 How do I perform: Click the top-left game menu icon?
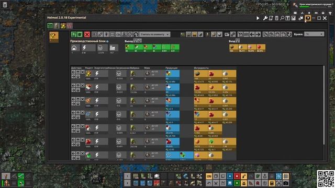[5, 5]
